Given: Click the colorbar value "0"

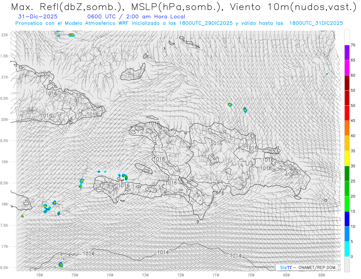Looking at the screenshot, I should (352, 257).
